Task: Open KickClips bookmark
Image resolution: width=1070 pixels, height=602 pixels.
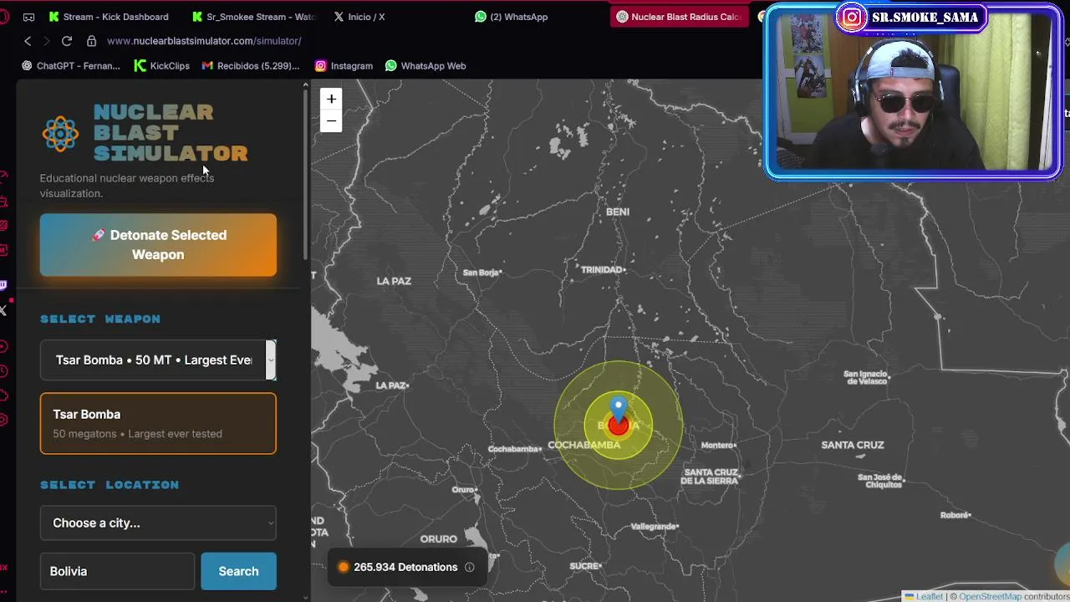Action: (x=161, y=65)
